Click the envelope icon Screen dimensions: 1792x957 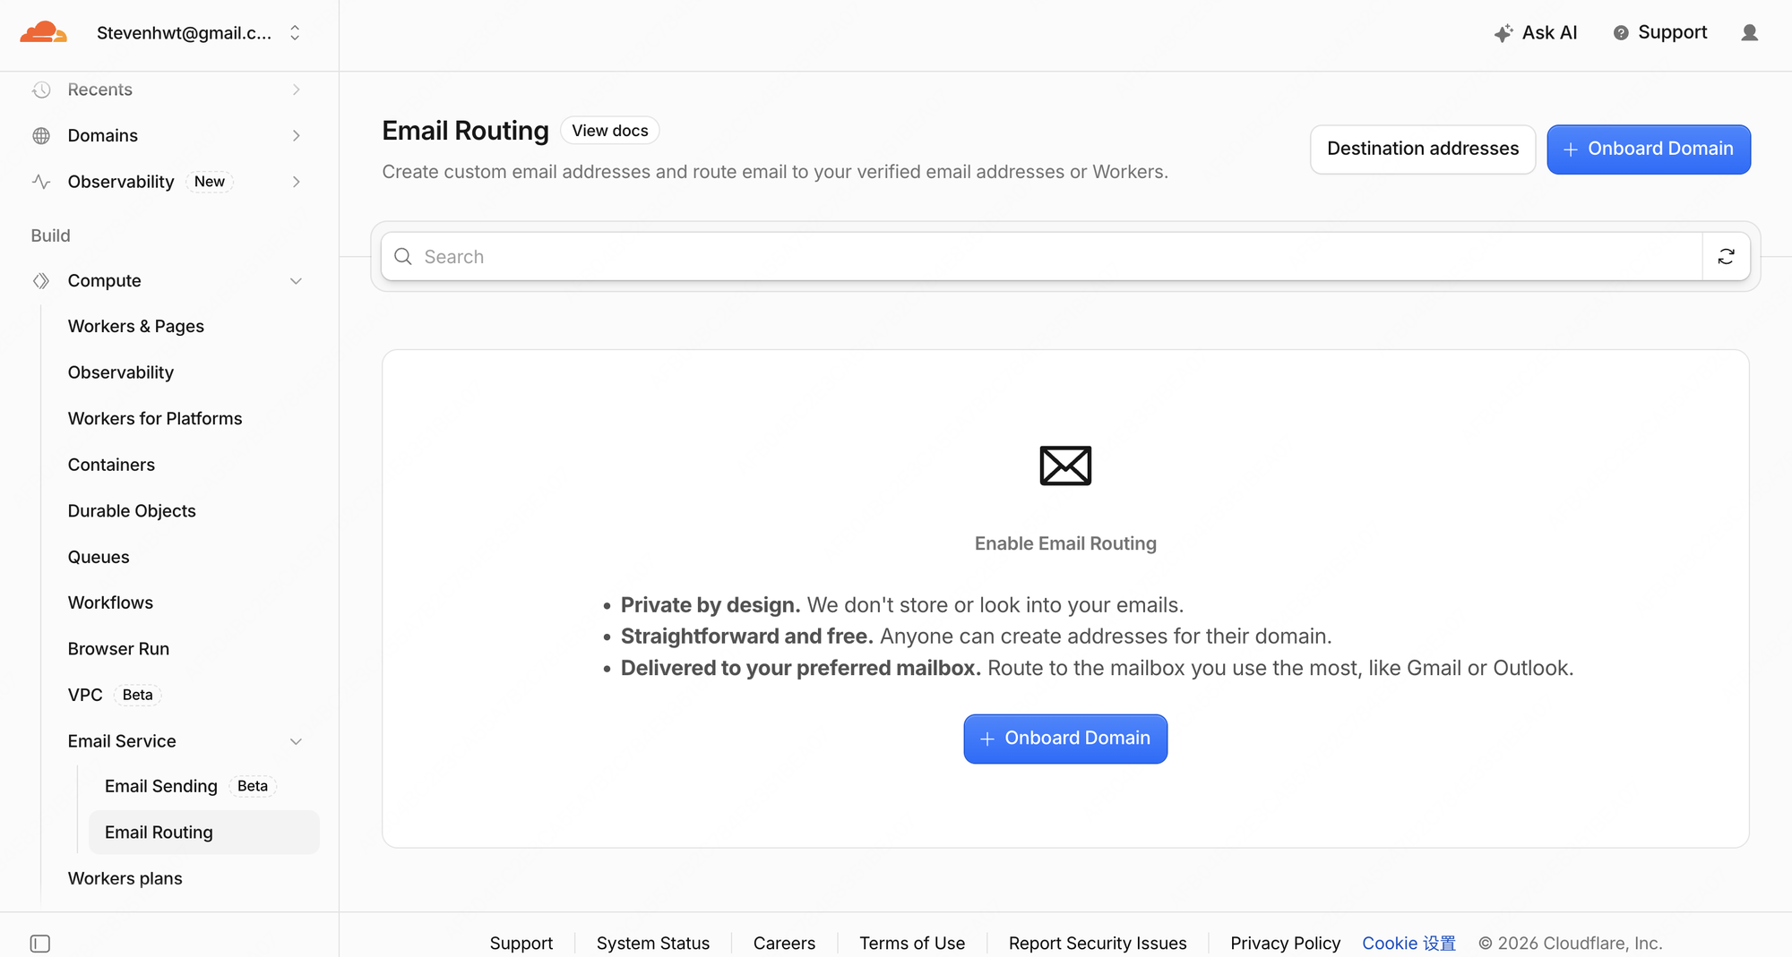coord(1065,466)
